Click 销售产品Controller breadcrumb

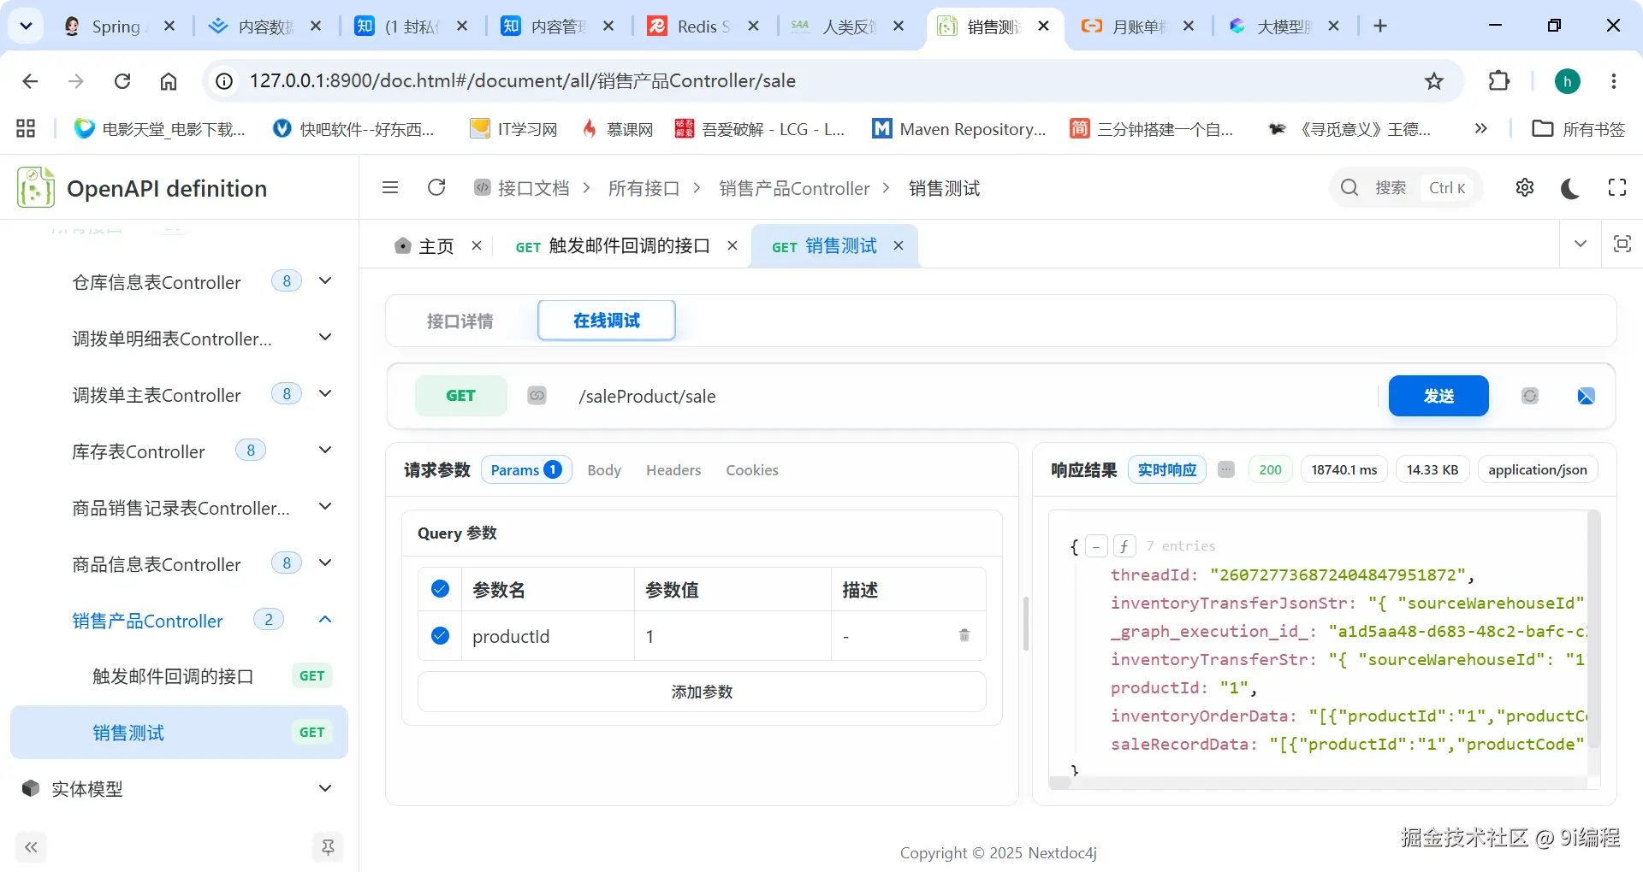click(794, 187)
